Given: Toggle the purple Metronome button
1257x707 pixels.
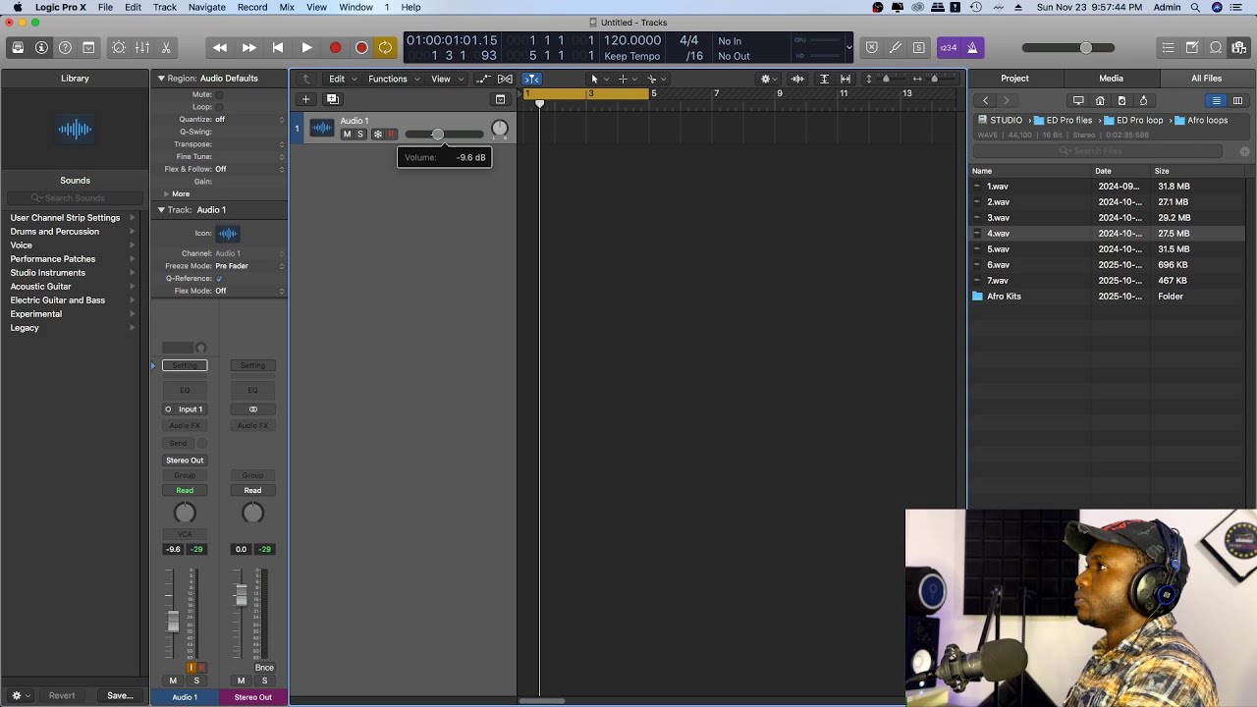Looking at the screenshot, I should pyautogui.click(x=971, y=47).
